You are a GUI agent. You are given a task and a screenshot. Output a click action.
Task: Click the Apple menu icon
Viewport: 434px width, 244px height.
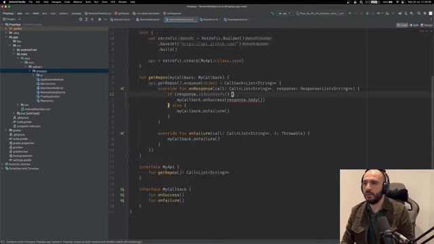(4, 2)
